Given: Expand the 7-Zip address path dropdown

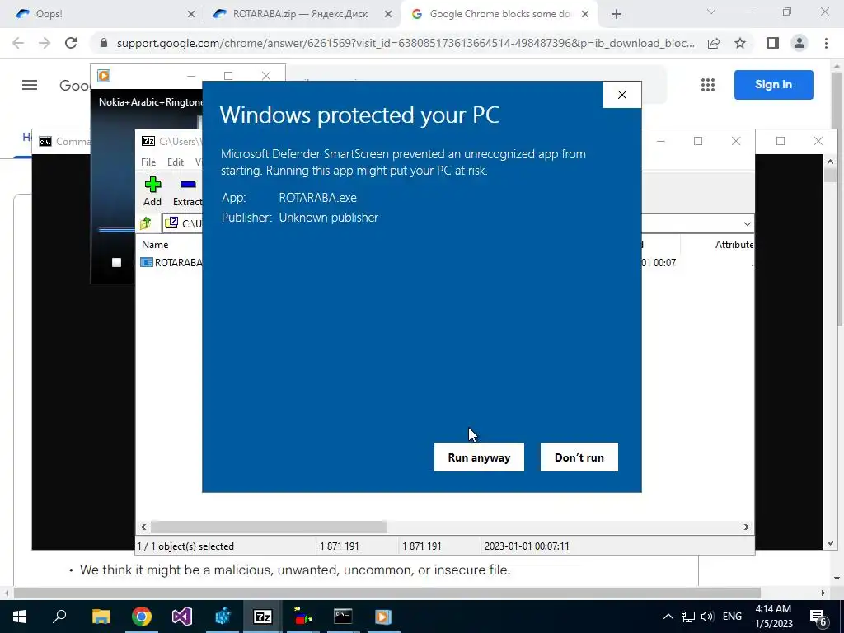Looking at the screenshot, I should point(747,223).
